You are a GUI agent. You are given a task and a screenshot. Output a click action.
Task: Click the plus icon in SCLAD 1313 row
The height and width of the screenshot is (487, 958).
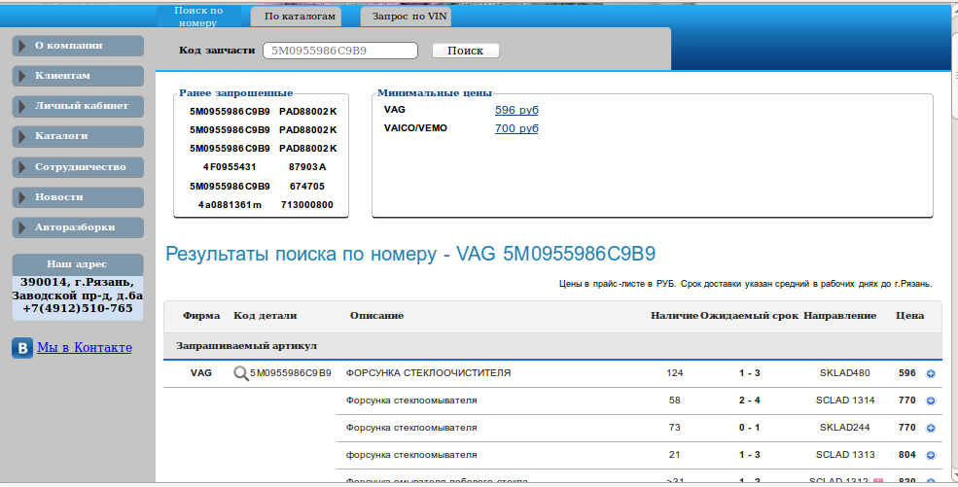click(931, 455)
